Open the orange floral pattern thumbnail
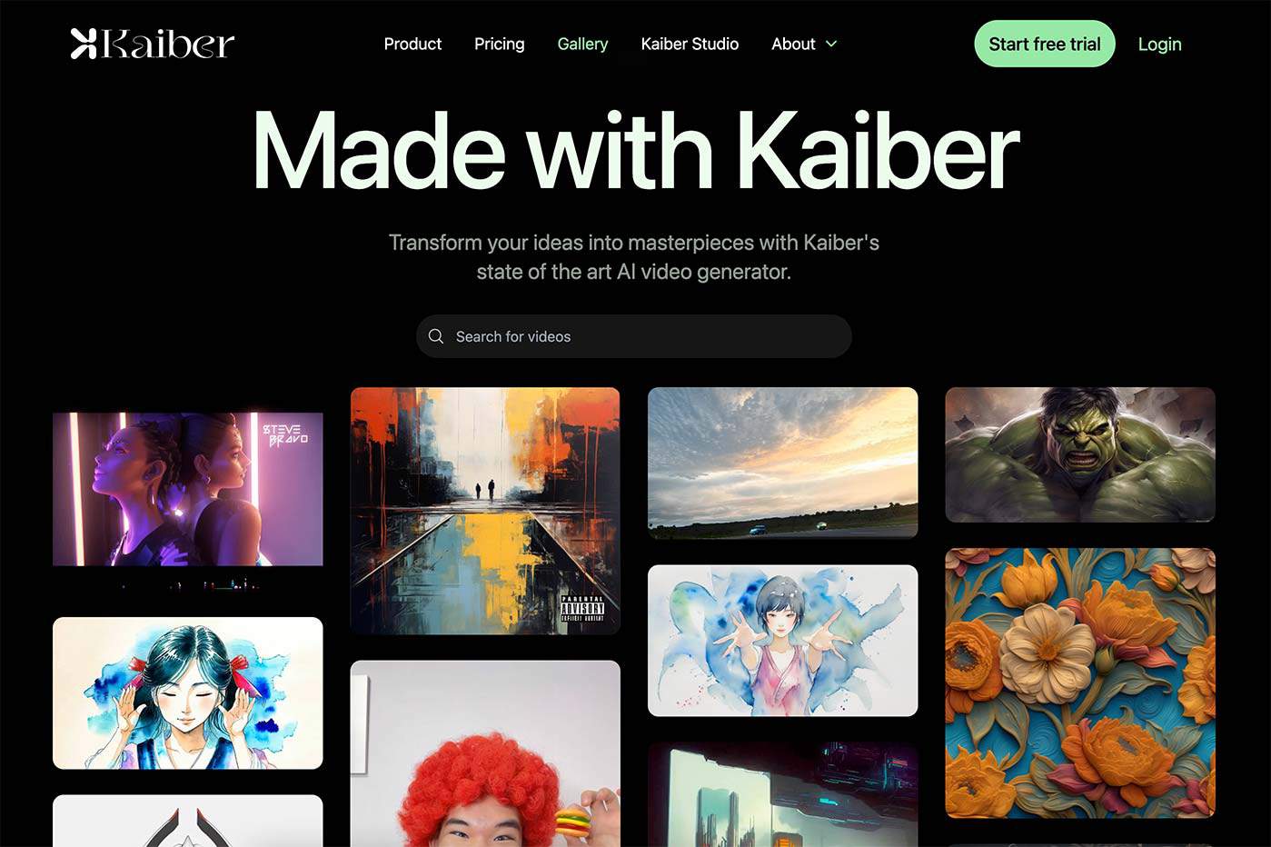Screen dimensions: 1271x847 tap(1080, 683)
